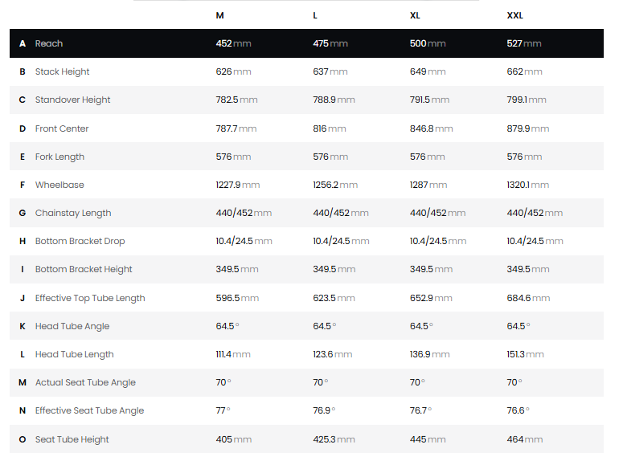Click the M size column header
Image resolution: width=623 pixels, height=469 pixels.
click(x=219, y=15)
